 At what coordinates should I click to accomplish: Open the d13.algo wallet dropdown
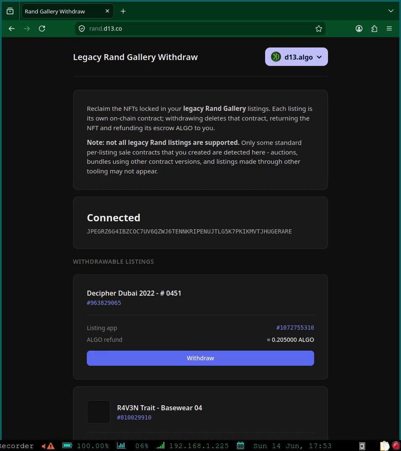pos(296,57)
